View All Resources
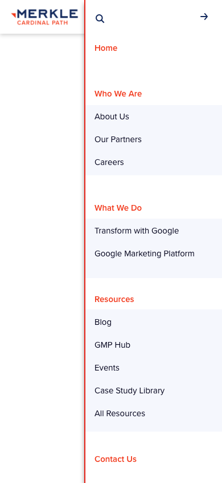222x483 pixels. [x=120, y=413]
